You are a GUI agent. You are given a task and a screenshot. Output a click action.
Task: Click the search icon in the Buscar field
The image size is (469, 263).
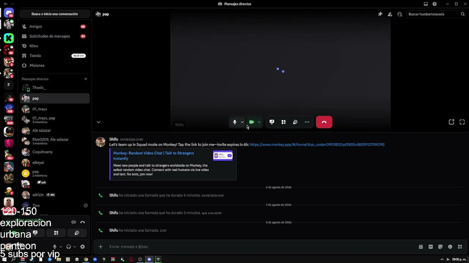coord(463,14)
